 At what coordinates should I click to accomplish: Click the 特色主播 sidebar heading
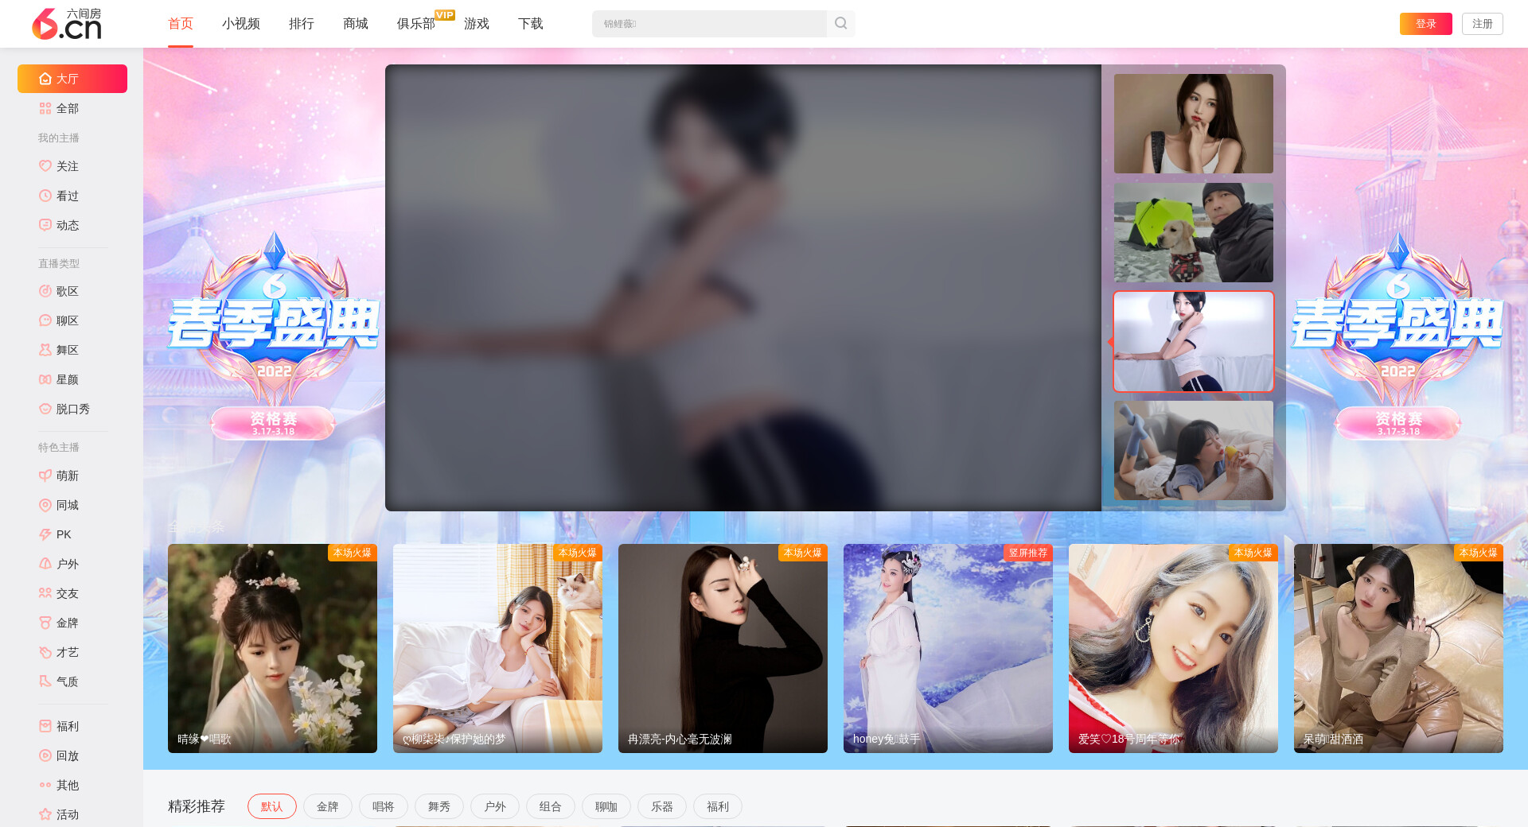click(59, 447)
